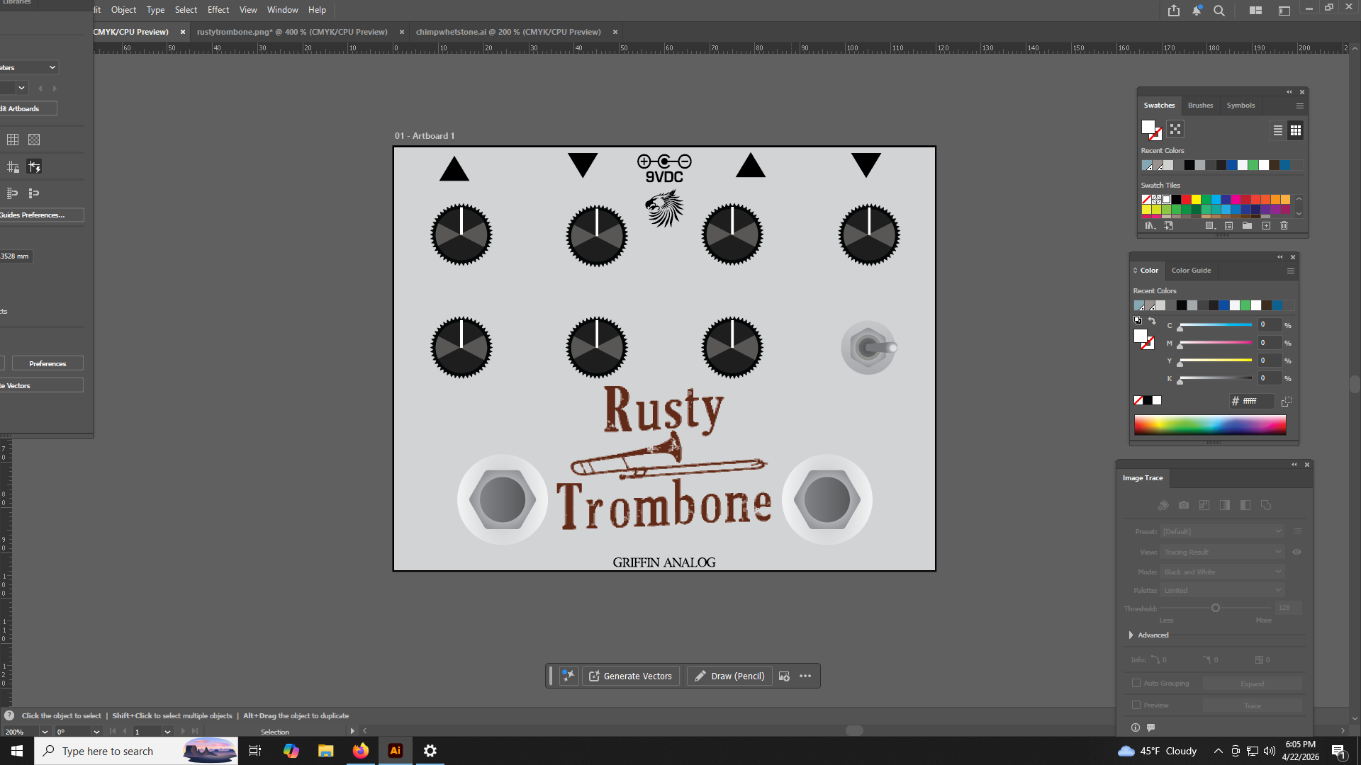Enable the Auto Grouping checkbox
Image resolution: width=1361 pixels, height=765 pixels.
[x=1136, y=684]
